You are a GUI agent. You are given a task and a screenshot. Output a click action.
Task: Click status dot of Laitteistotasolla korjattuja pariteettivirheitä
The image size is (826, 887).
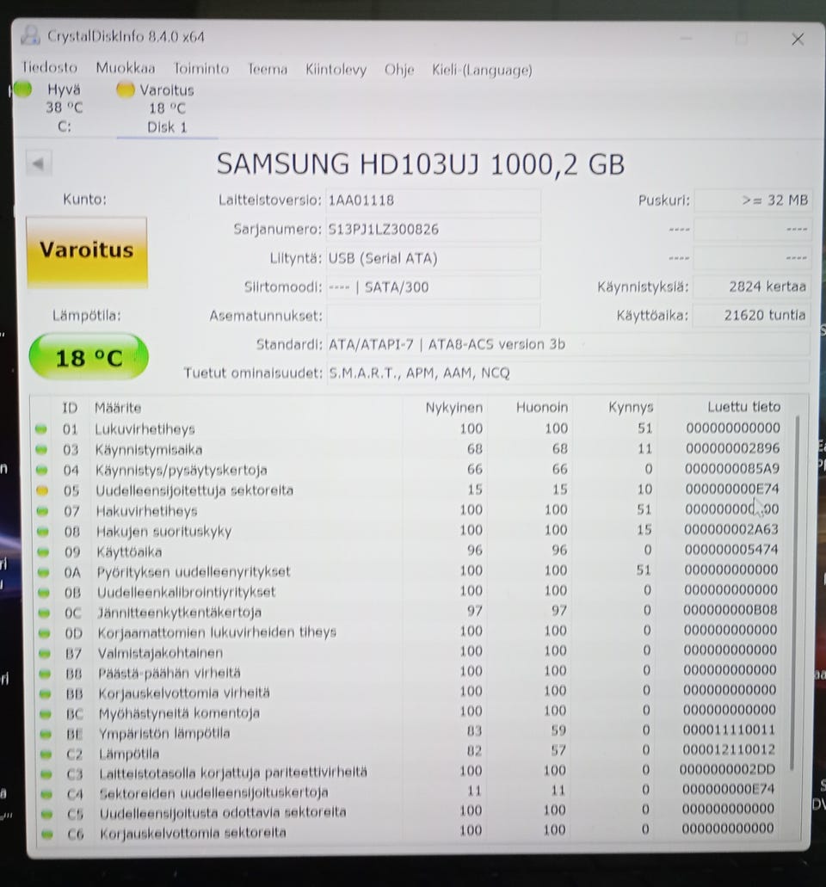46,773
